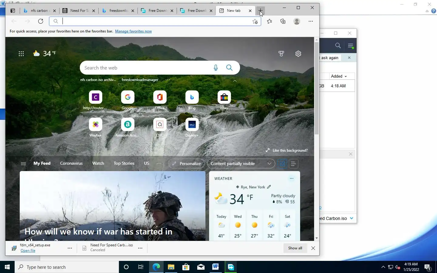Show more feed topics ellipsis
The width and height of the screenshot is (437, 273).
pos(159,163)
